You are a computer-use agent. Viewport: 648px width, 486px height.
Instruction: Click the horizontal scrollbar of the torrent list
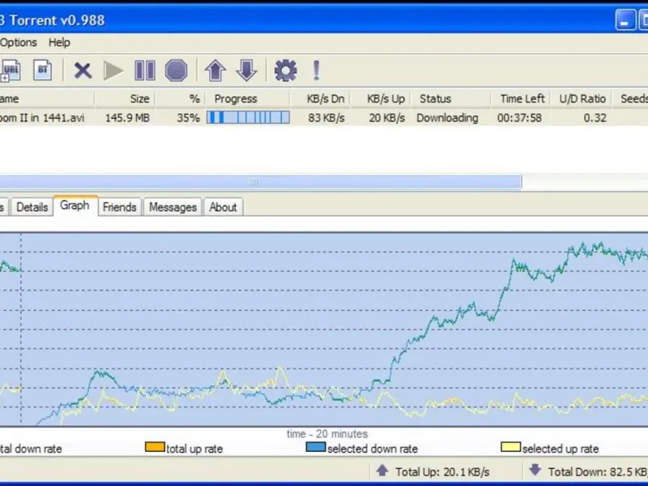coord(260,181)
